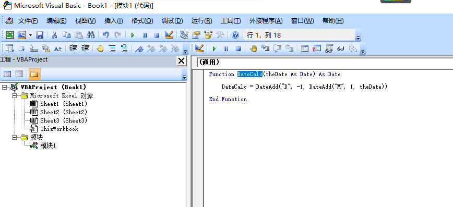
Task: Click the Help question mark icon
Action: (x=235, y=35)
